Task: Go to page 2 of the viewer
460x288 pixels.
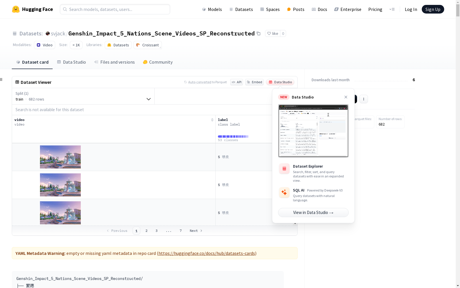Action: pyautogui.click(x=147, y=231)
